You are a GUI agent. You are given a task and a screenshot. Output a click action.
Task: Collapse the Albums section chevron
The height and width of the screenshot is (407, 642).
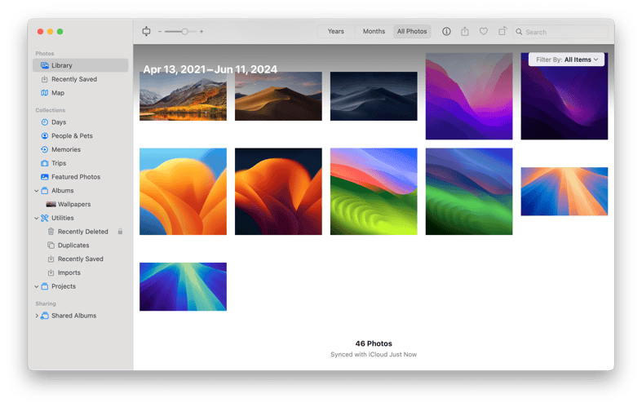pyautogui.click(x=37, y=191)
